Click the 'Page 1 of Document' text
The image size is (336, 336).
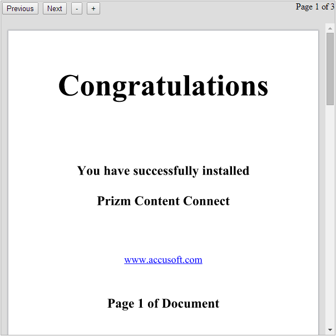[163, 303]
